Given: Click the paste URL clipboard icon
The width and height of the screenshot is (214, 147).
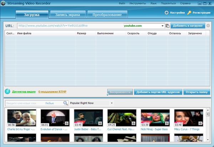Looking at the screenshot, I should click(x=167, y=26).
